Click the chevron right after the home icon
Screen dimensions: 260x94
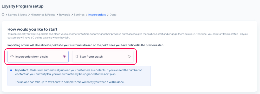coord(6,15)
